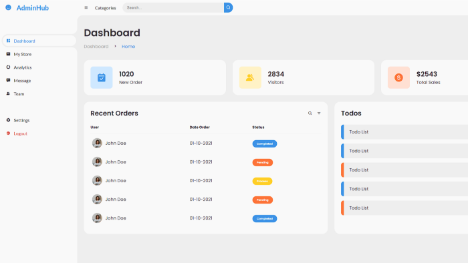Click the Date Order column header

pos(200,127)
